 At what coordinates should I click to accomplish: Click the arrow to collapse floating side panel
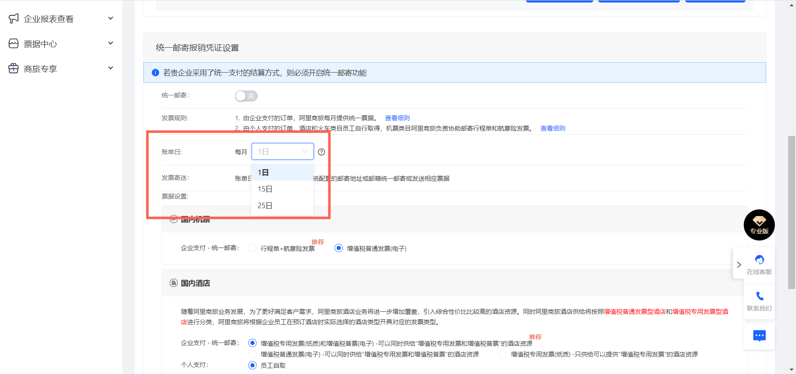click(x=739, y=265)
